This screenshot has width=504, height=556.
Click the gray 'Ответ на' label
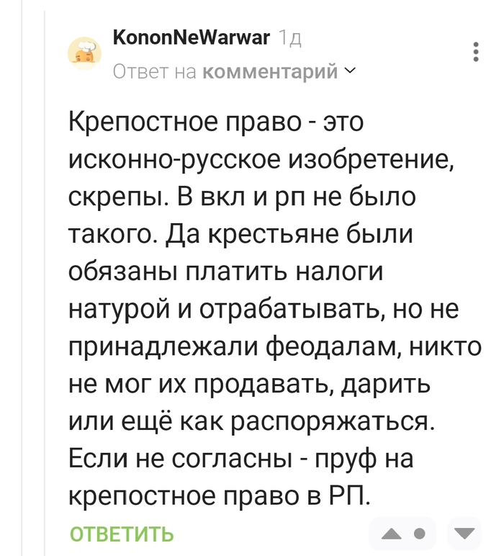155,71
